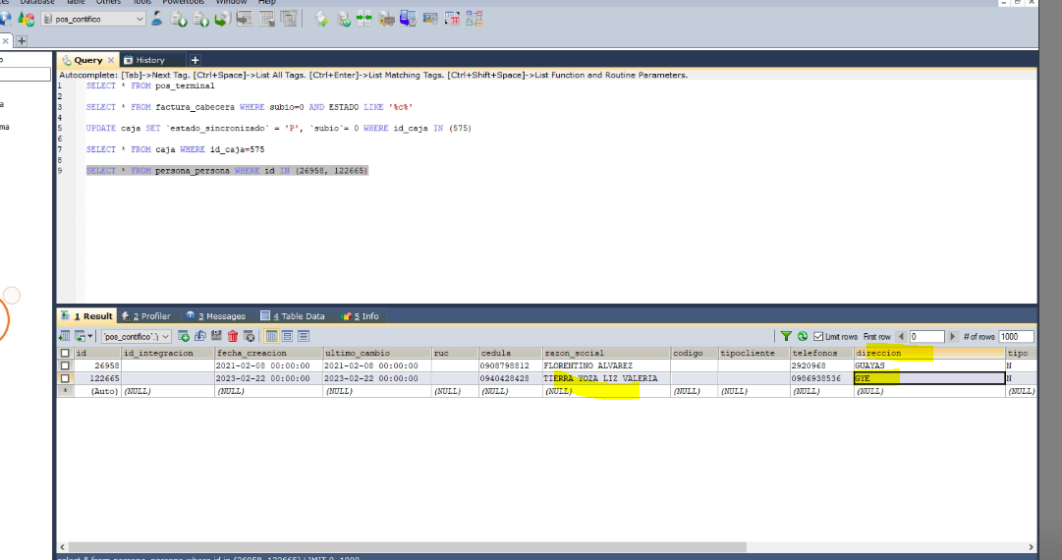The image size is (1062, 560).
Task: Click the plus button to add new connection tab
Action: (x=22, y=40)
